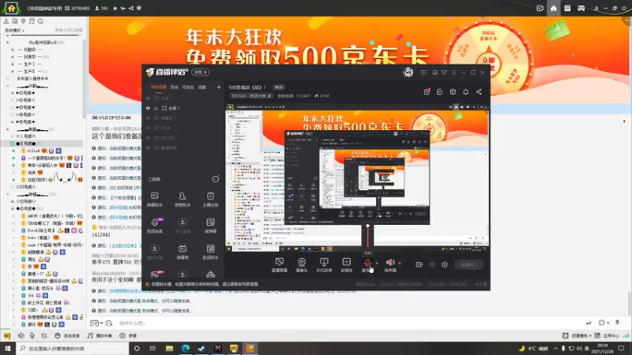The width and height of the screenshot is (632, 355).
Task: Switch to 我的场景 tab
Action: pos(159,87)
